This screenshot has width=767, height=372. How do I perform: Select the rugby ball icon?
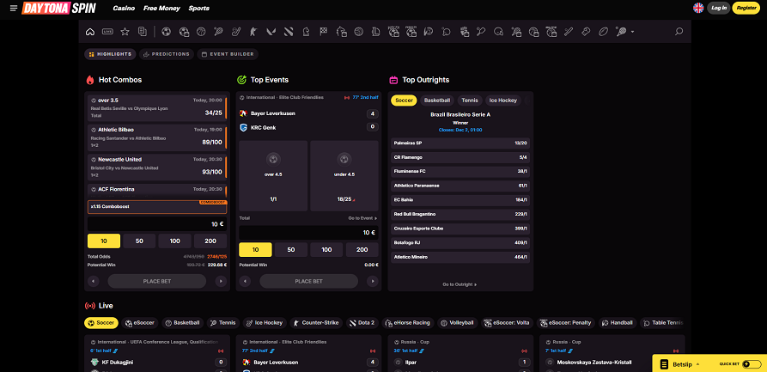[603, 32]
